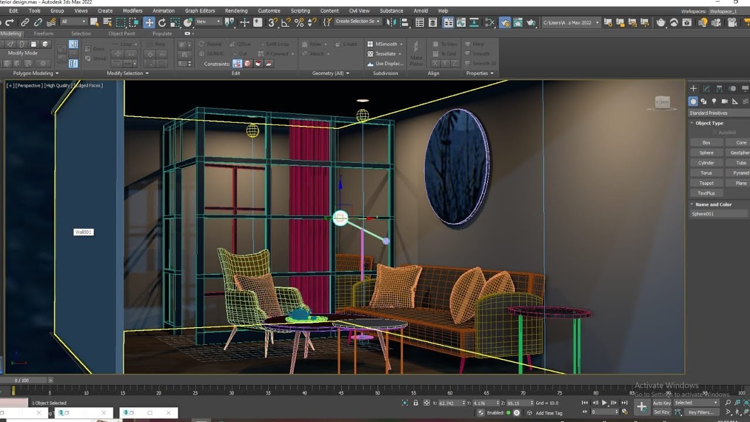Choose the Select and Link tool
Viewport: 750px width, 422px height.
25,22
